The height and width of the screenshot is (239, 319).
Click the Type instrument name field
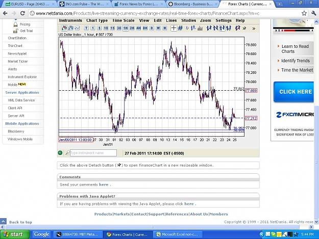(93, 153)
